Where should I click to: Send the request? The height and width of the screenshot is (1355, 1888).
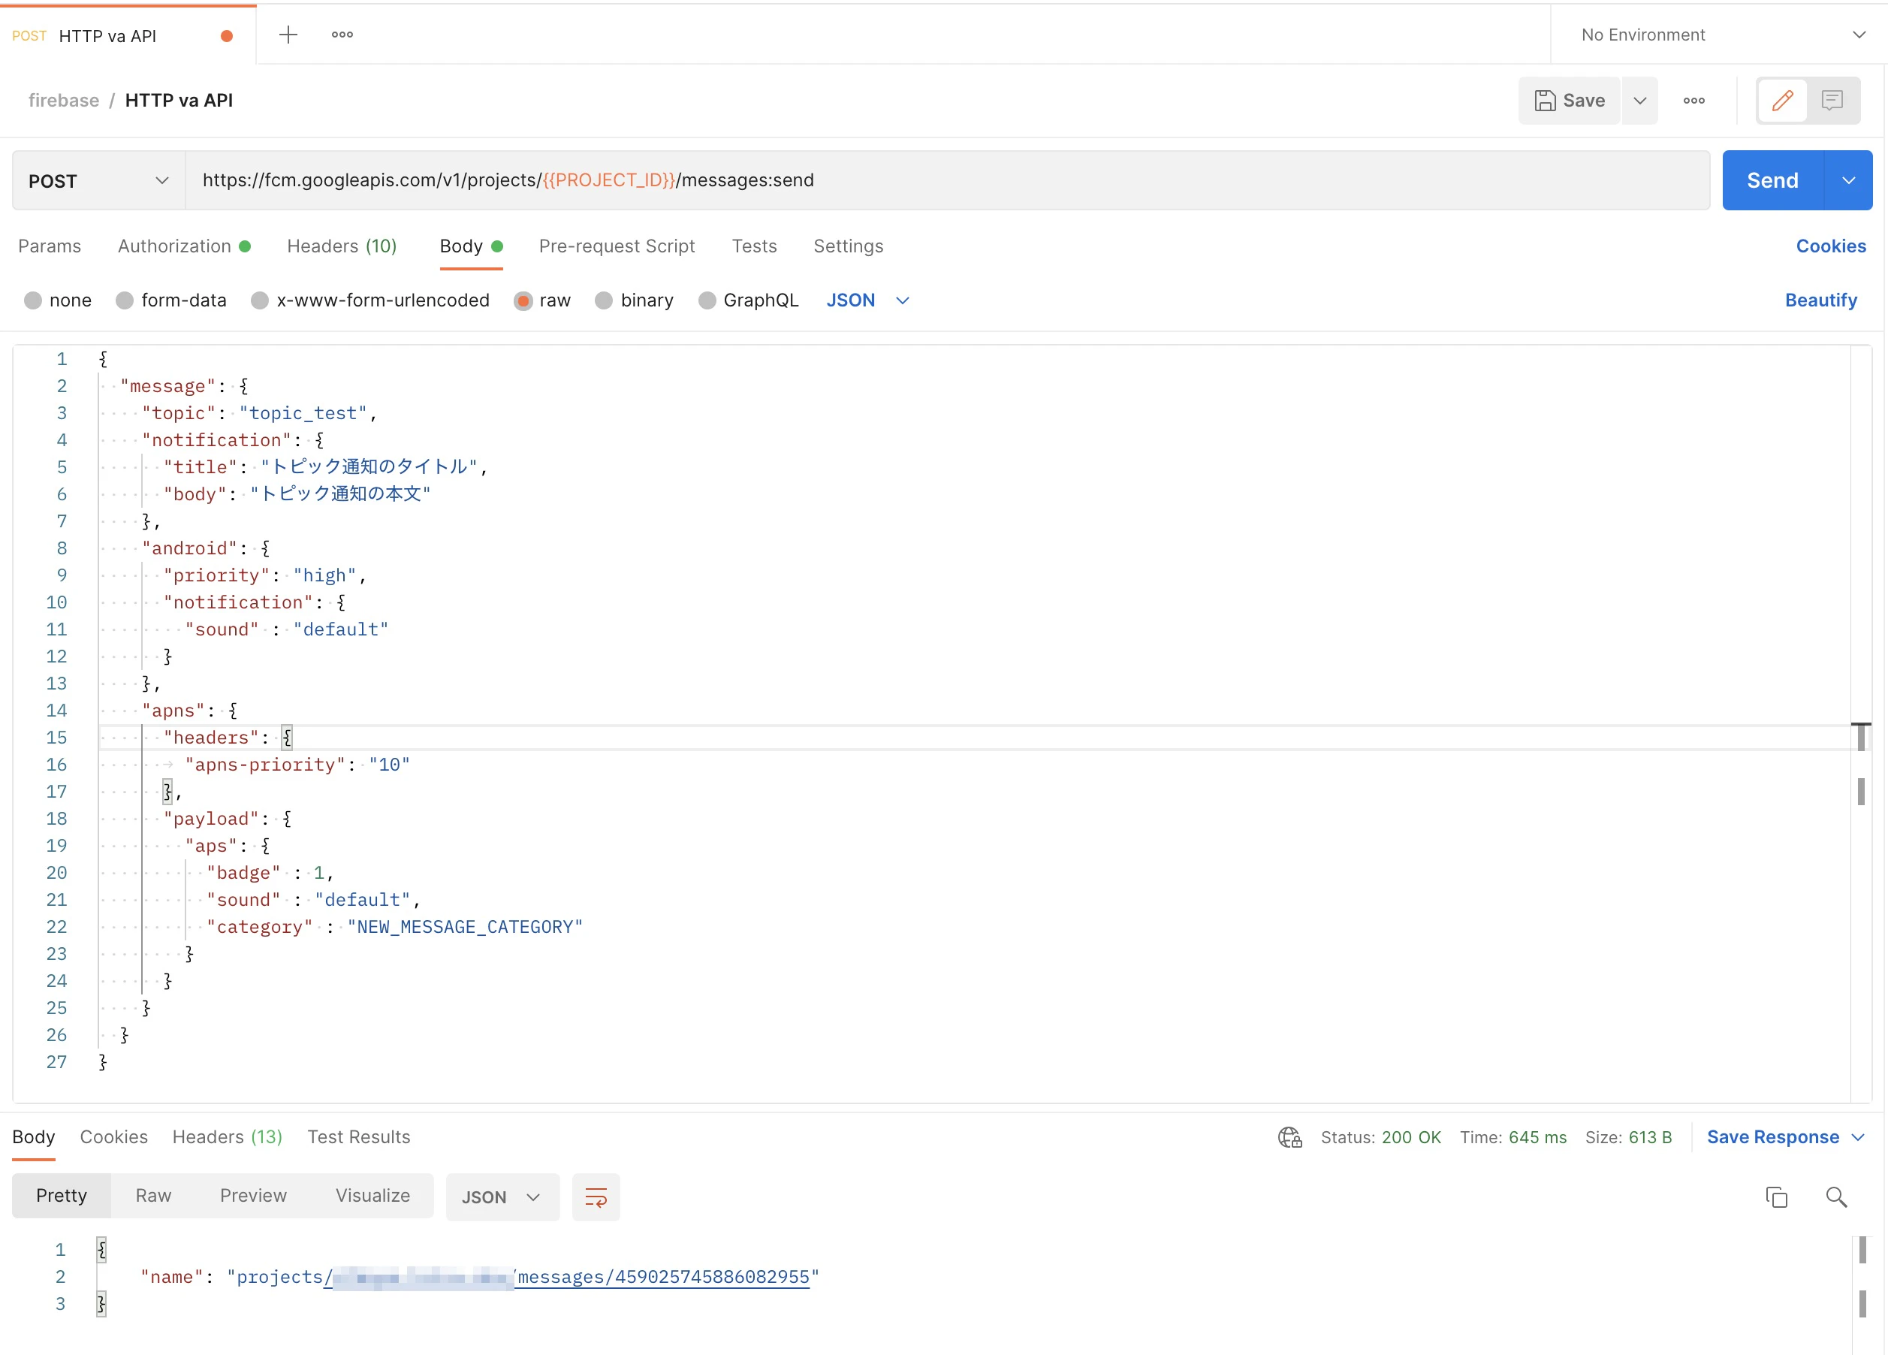pyautogui.click(x=1773, y=181)
